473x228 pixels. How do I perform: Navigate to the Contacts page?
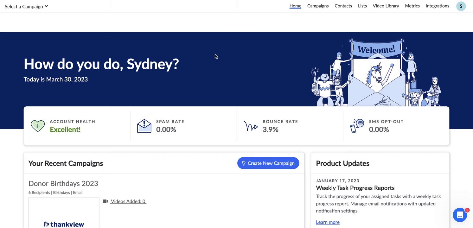tap(343, 6)
